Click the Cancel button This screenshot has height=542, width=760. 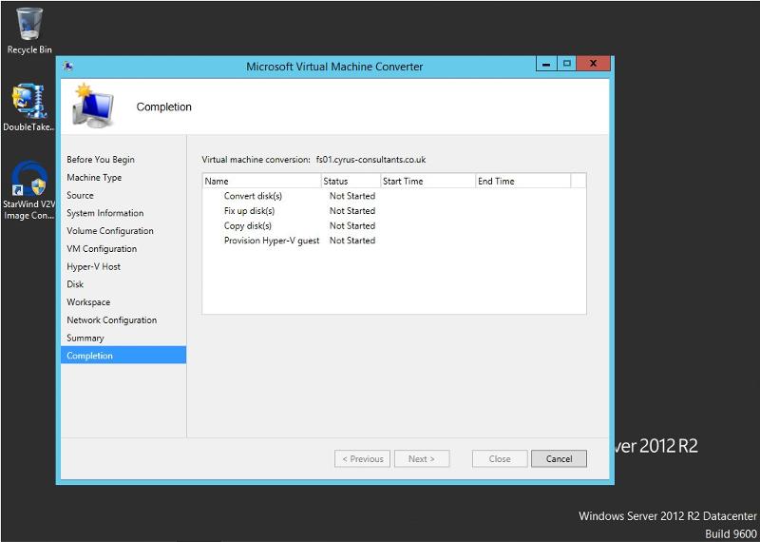(x=559, y=458)
